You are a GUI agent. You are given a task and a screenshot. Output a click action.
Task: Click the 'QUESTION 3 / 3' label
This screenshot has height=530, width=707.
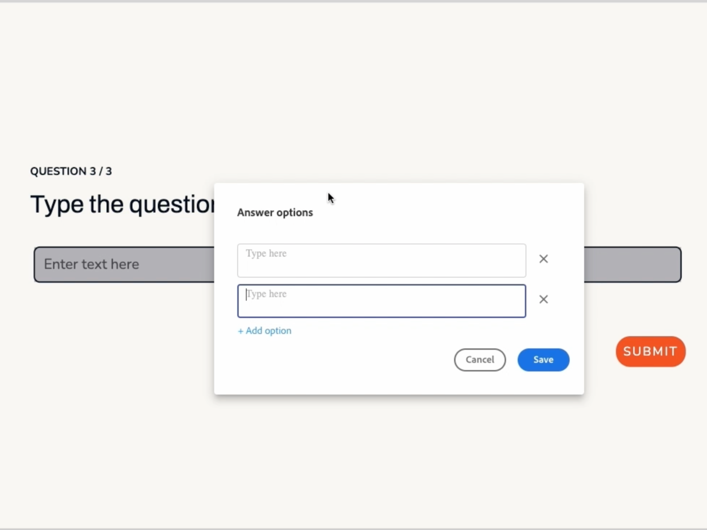click(71, 171)
